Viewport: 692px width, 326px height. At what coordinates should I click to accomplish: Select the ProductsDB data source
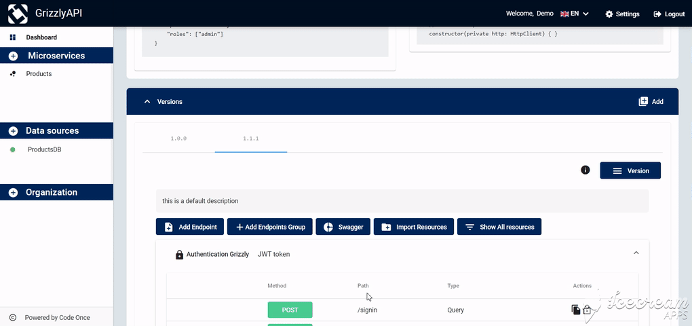coord(45,149)
